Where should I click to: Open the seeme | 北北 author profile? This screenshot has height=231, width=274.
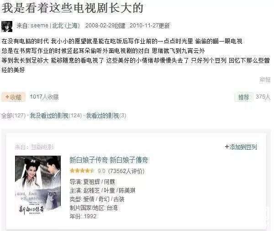click(48, 26)
